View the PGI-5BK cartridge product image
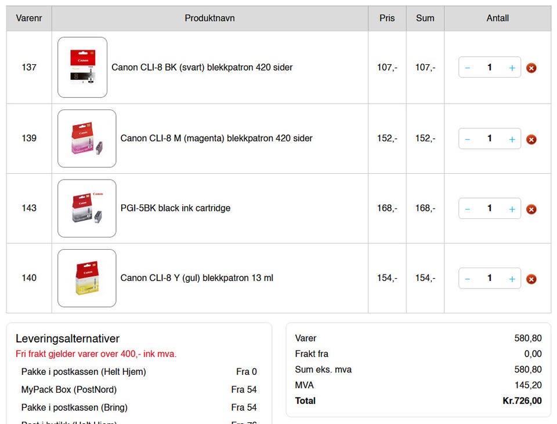This screenshot has width=557, height=424. (x=86, y=208)
